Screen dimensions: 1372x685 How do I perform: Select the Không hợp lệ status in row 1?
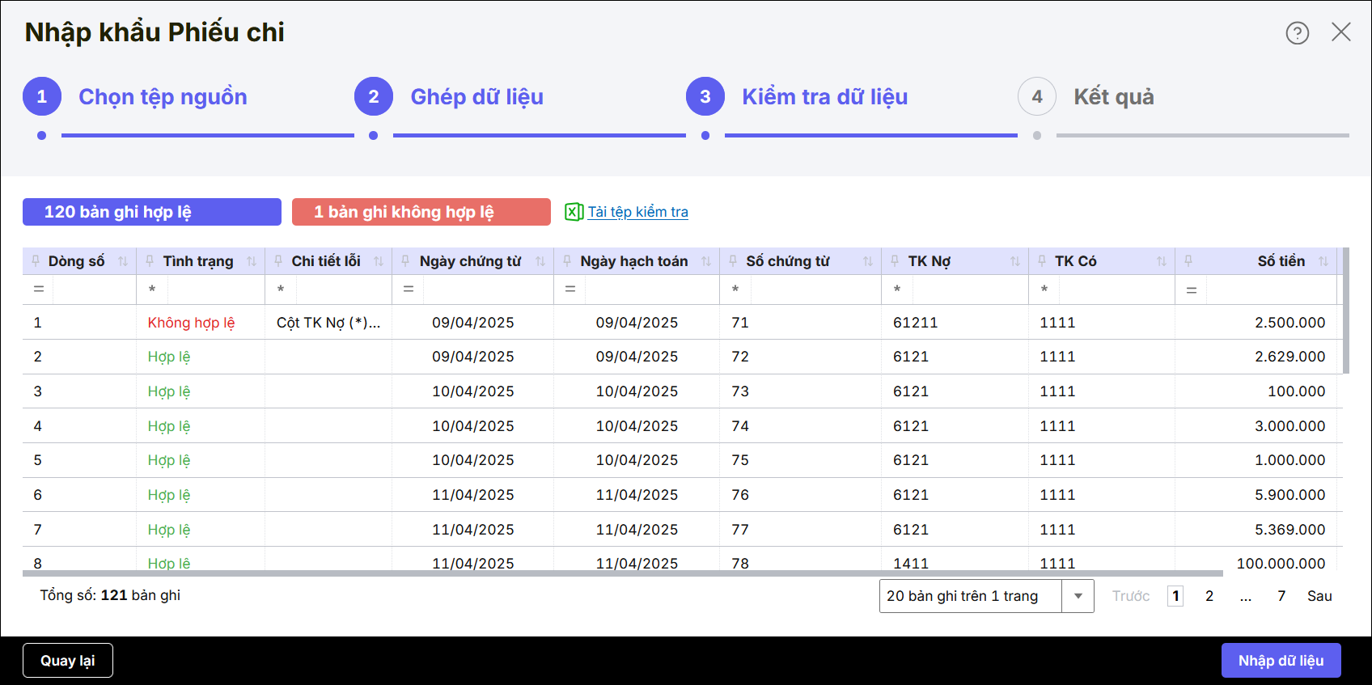click(x=191, y=323)
